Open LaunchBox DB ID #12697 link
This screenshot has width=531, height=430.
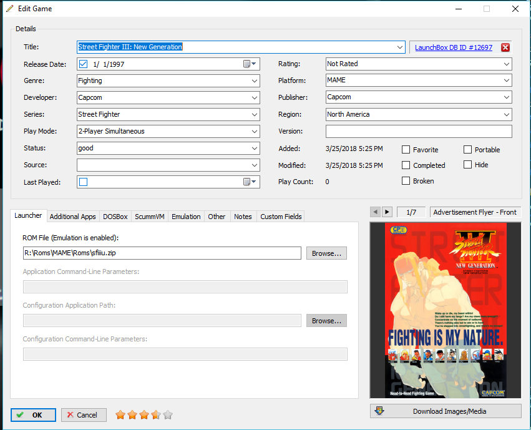[454, 47]
